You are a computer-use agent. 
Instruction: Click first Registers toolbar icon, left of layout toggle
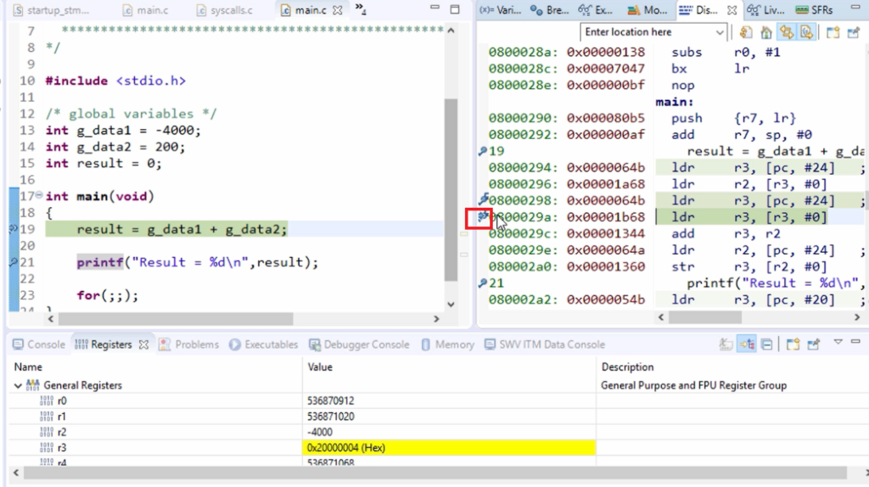pos(726,344)
